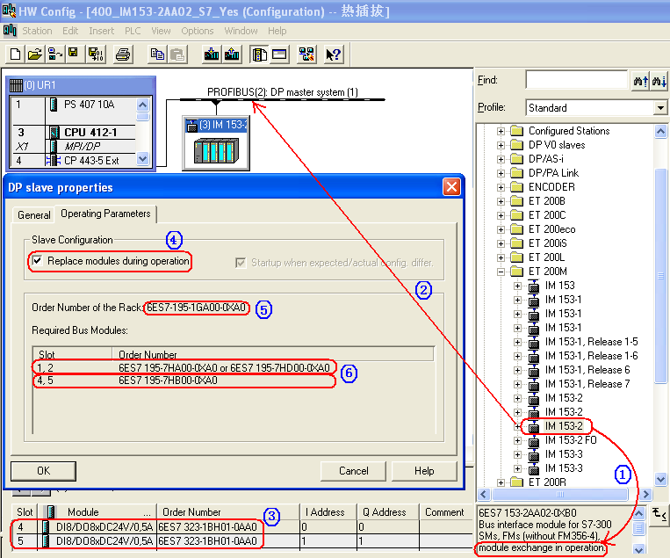Screen dimensions: 670x558
Task: Expand the IM 153-2 FO node
Action: (517, 441)
